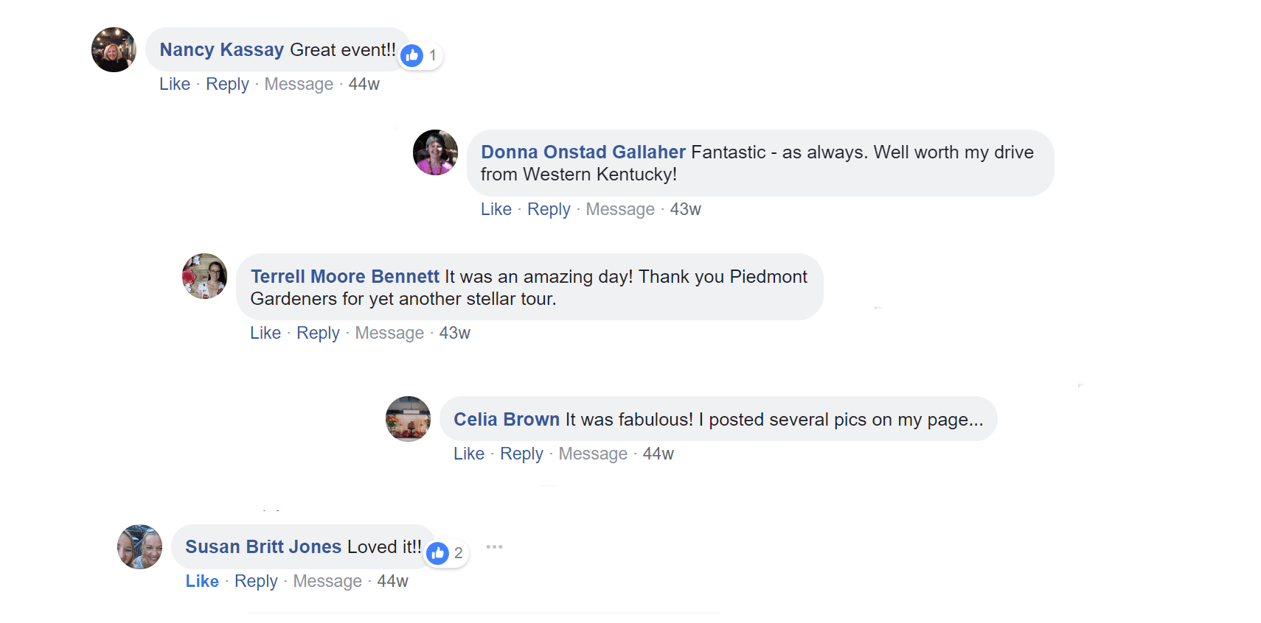Open Nancy Kassay's profile picture
This screenshot has height=623, width=1261.
(113, 49)
